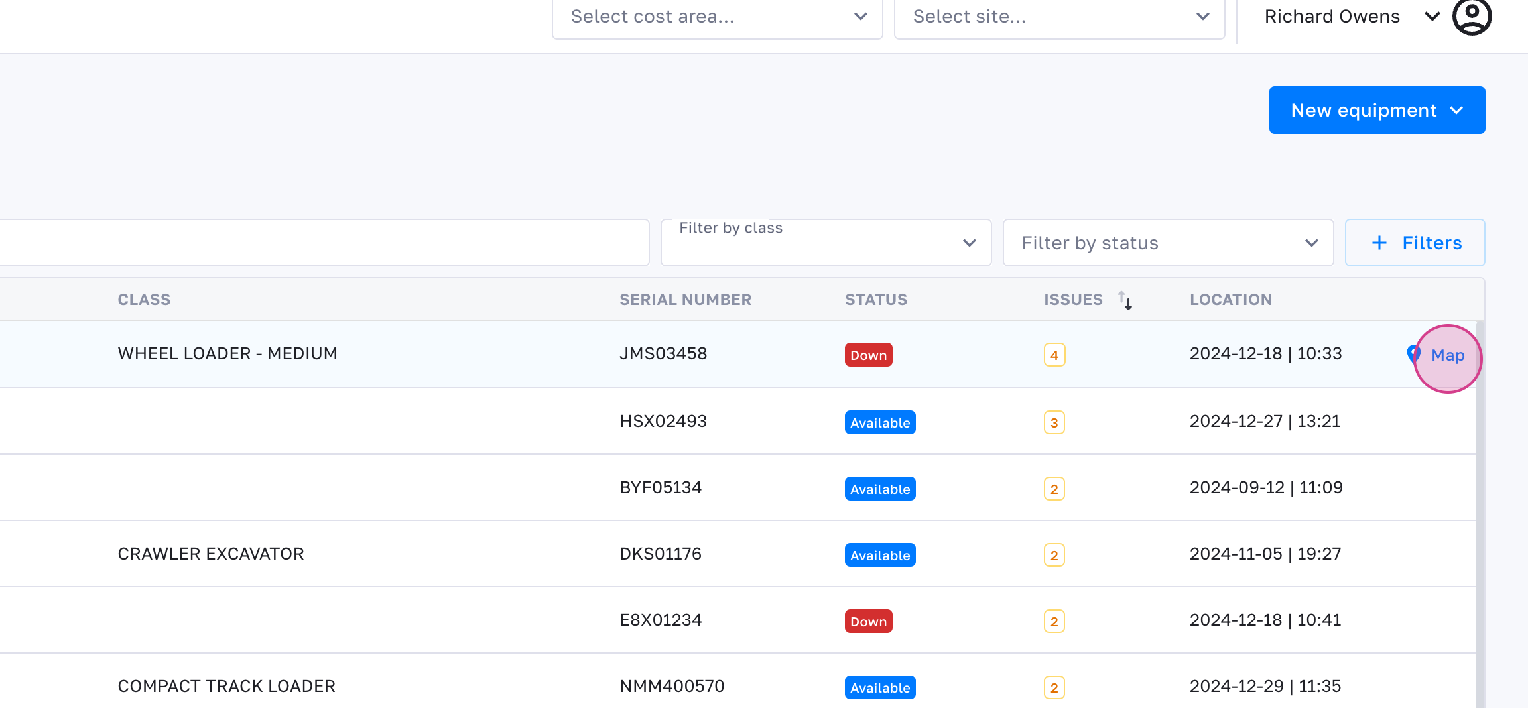Click the issues badge showing 4

(x=1054, y=355)
